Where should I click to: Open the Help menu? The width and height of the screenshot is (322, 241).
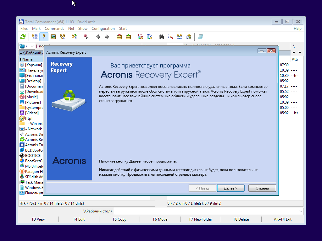pos(297,29)
